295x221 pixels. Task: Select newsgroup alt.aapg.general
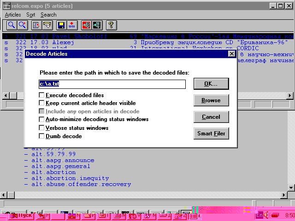point(60,166)
